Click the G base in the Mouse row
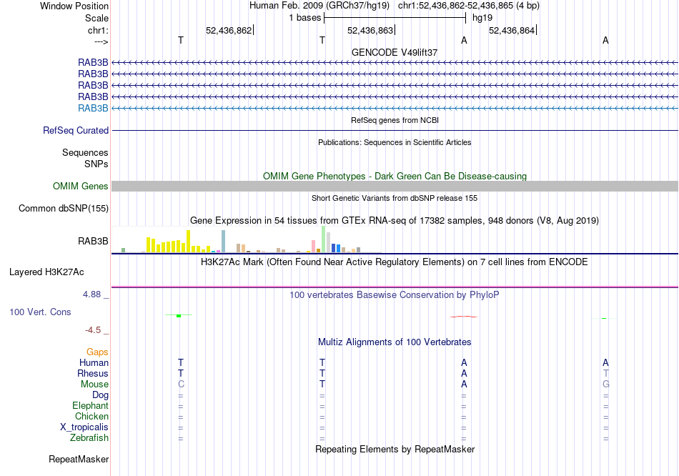Image resolution: width=679 pixels, height=476 pixels. click(606, 385)
